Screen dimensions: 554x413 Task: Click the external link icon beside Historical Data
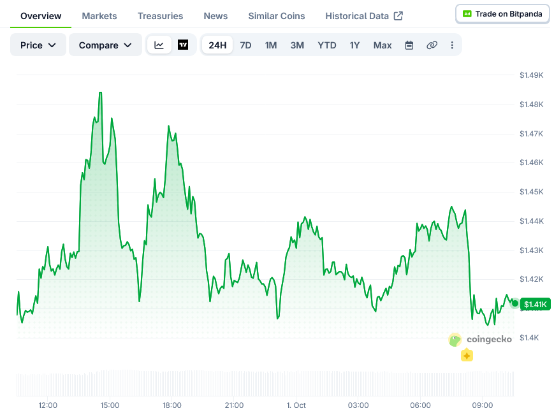click(x=398, y=16)
